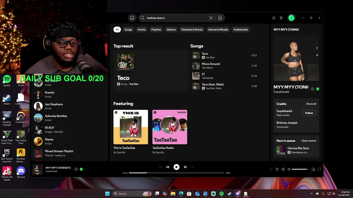Open the queue icon in player bar
This screenshot has height=198, width=353.
point(277,169)
